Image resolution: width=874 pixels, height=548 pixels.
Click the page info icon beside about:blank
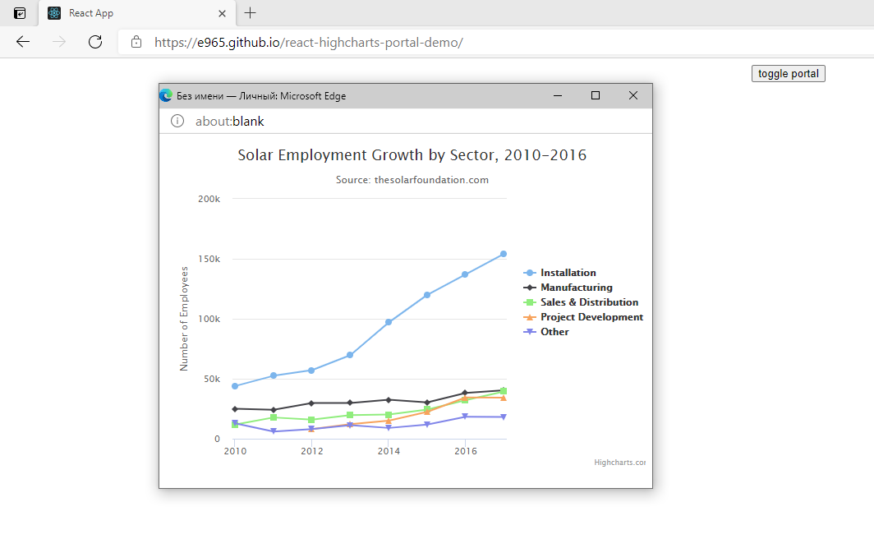point(177,121)
